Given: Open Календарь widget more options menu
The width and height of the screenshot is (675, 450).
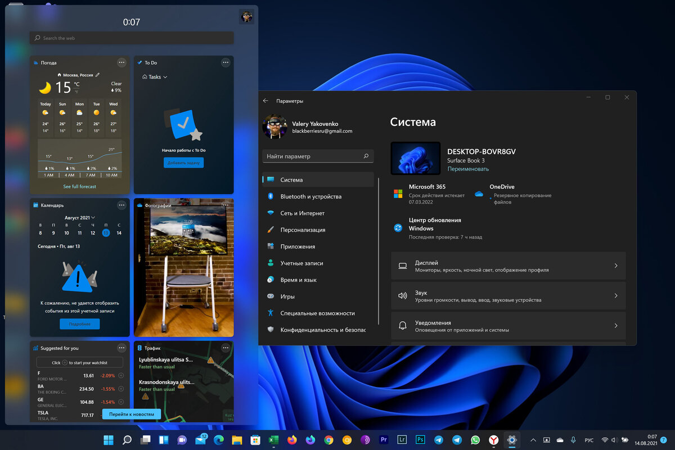Looking at the screenshot, I should [x=121, y=205].
